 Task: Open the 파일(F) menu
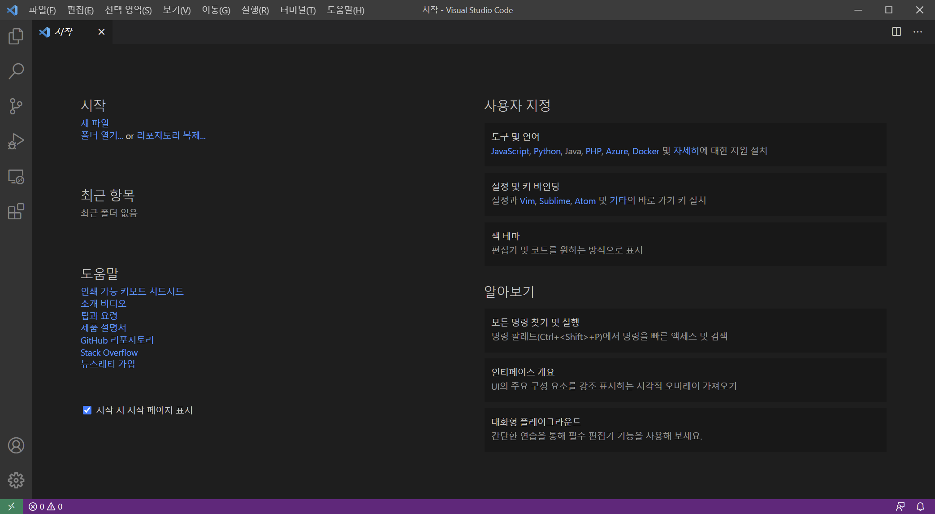pos(42,10)
